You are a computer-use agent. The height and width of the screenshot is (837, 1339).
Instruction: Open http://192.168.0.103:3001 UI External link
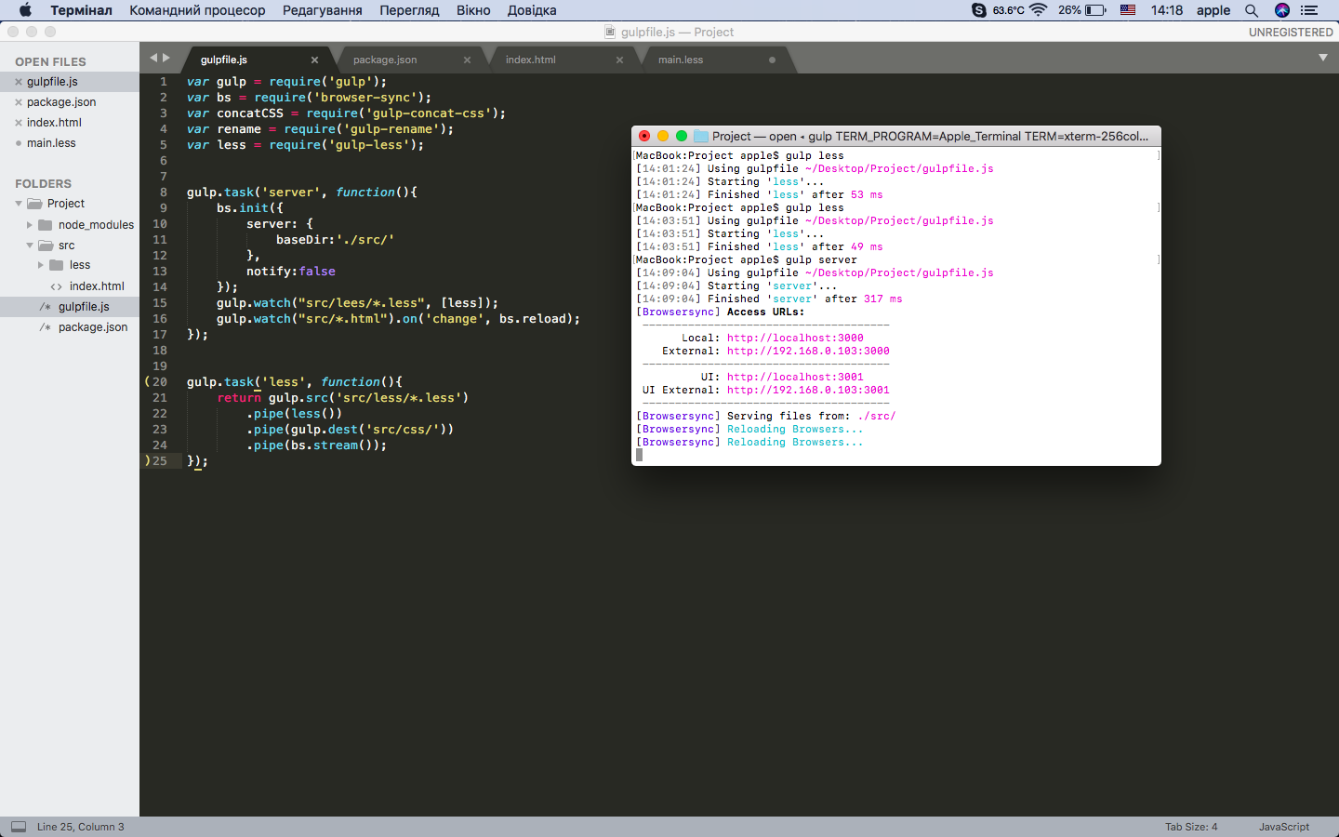(x=808, y=391)
